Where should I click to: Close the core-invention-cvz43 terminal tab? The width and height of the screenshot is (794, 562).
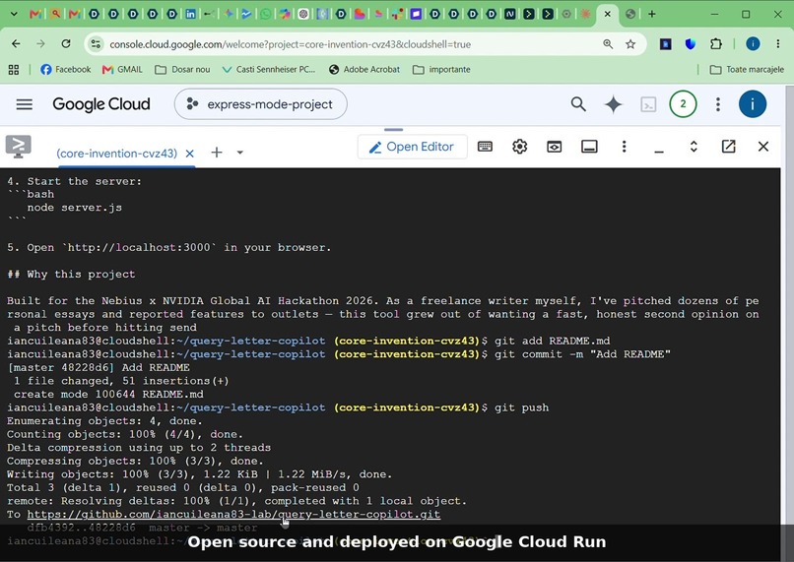tap(189, 154)
